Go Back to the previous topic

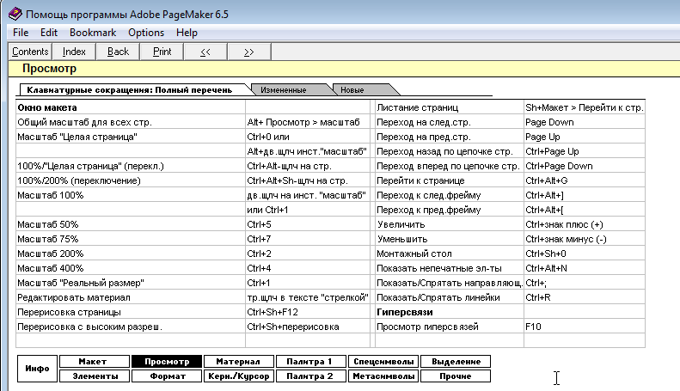point(118,52)
